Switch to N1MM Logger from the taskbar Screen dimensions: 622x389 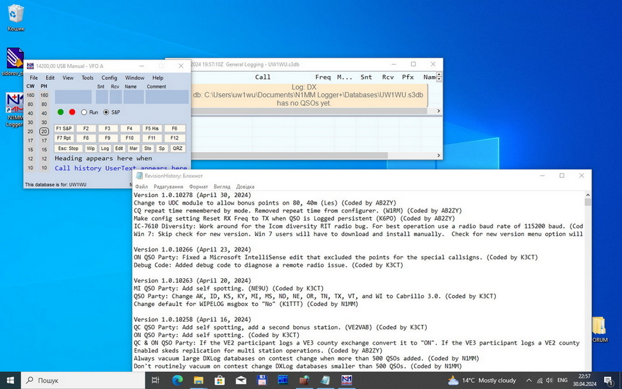point(347,380)
